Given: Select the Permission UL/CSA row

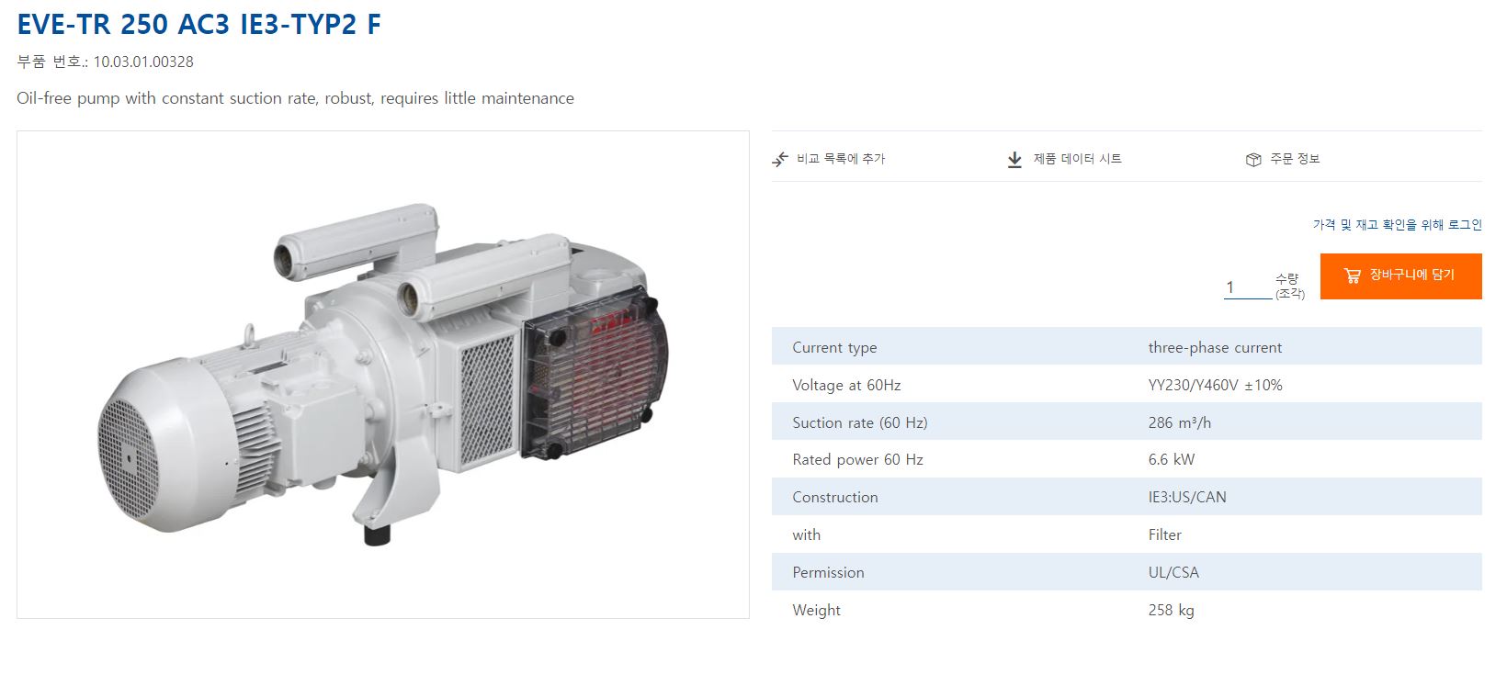Looking at the screenshot, I should (1127, 571).
